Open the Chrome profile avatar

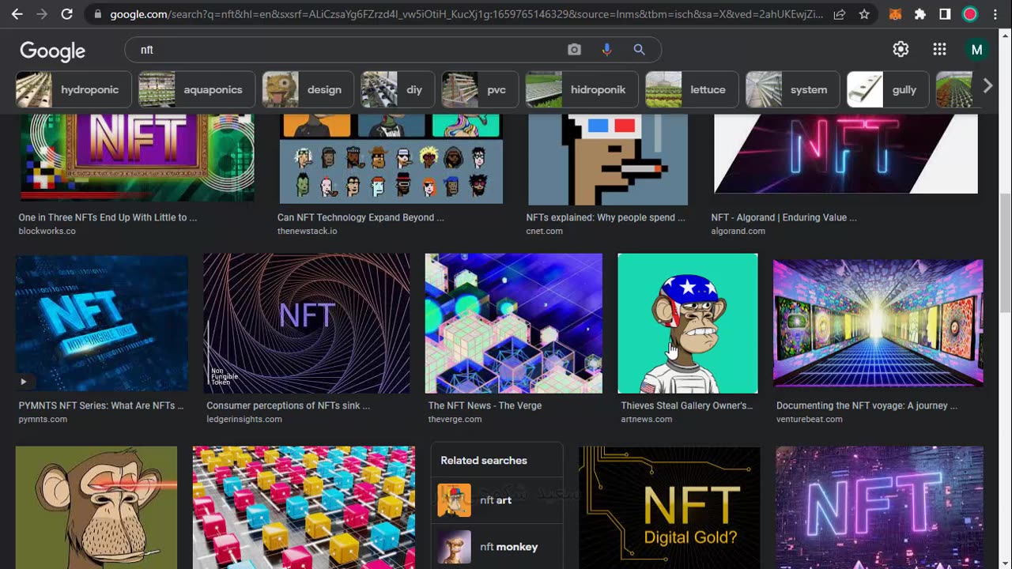(x=970, y=14)
